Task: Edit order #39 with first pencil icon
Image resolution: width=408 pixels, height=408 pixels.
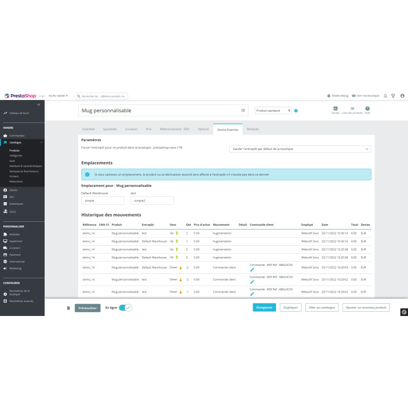Action: pyautogui.click(x=252, y=270)
